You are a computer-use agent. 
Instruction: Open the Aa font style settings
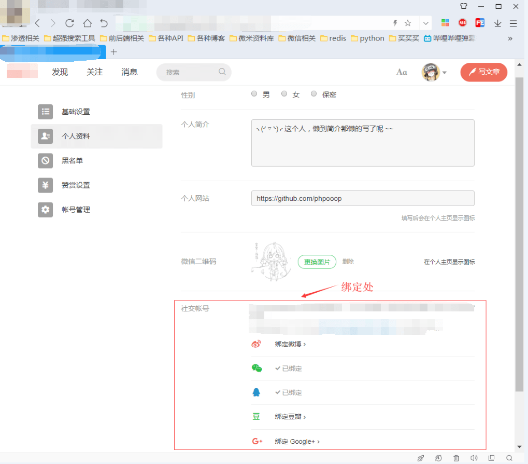[x=402, y=72]
